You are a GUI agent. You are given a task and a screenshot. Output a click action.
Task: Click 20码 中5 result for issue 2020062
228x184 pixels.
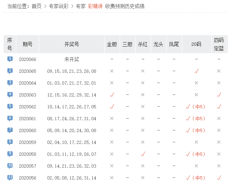click(x=196, y=107)
